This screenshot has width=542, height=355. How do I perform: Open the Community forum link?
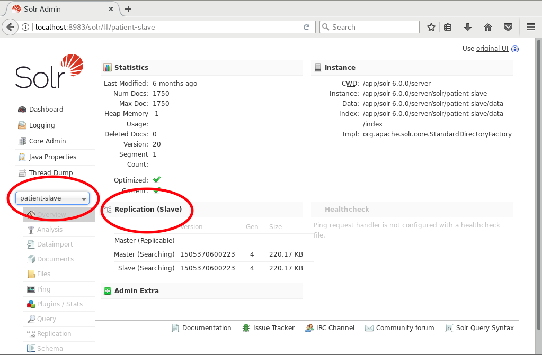(x=405, y=327)
